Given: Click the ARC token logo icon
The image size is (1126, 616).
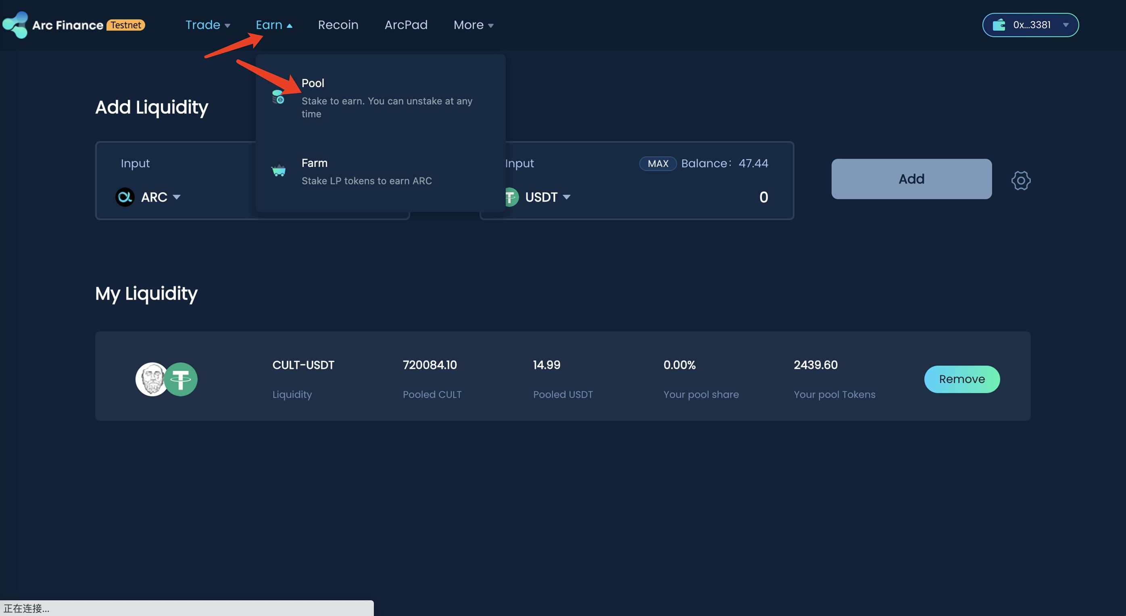Looking at the screenshot, I should (x=125, y=197).
